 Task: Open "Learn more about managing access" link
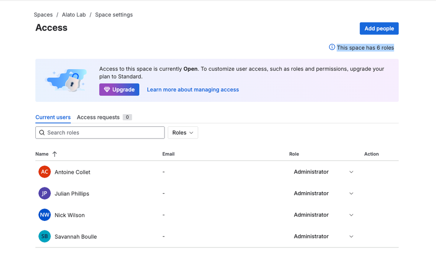coord(192,89)
